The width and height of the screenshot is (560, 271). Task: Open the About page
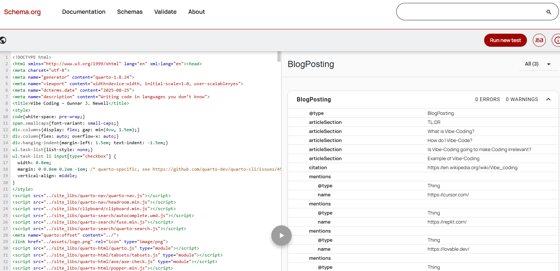coord(196,12)
